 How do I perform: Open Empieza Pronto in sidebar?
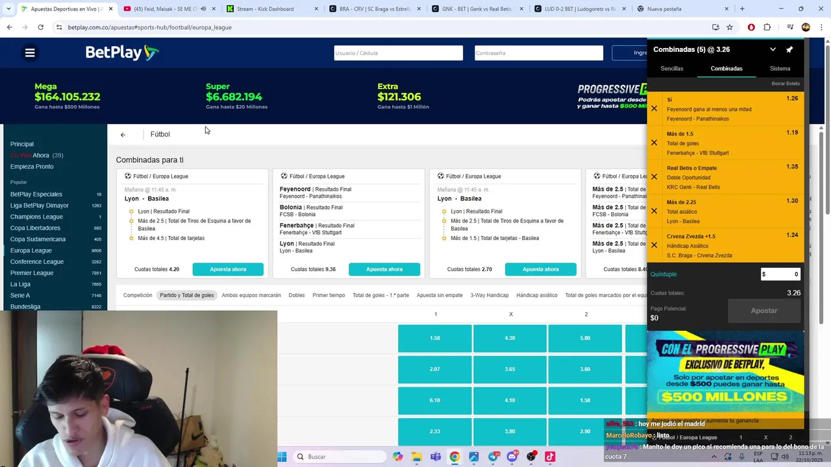pos(32,167)
